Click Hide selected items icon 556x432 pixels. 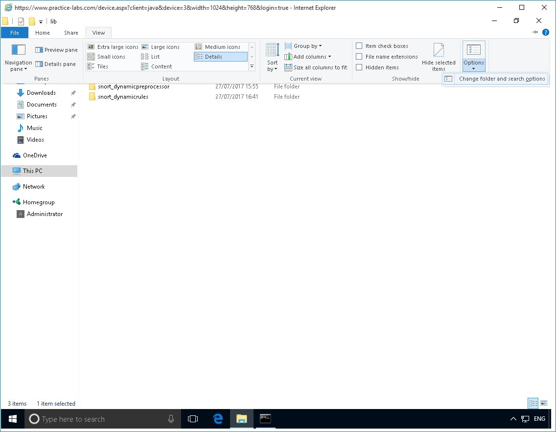tap(439, 50)
